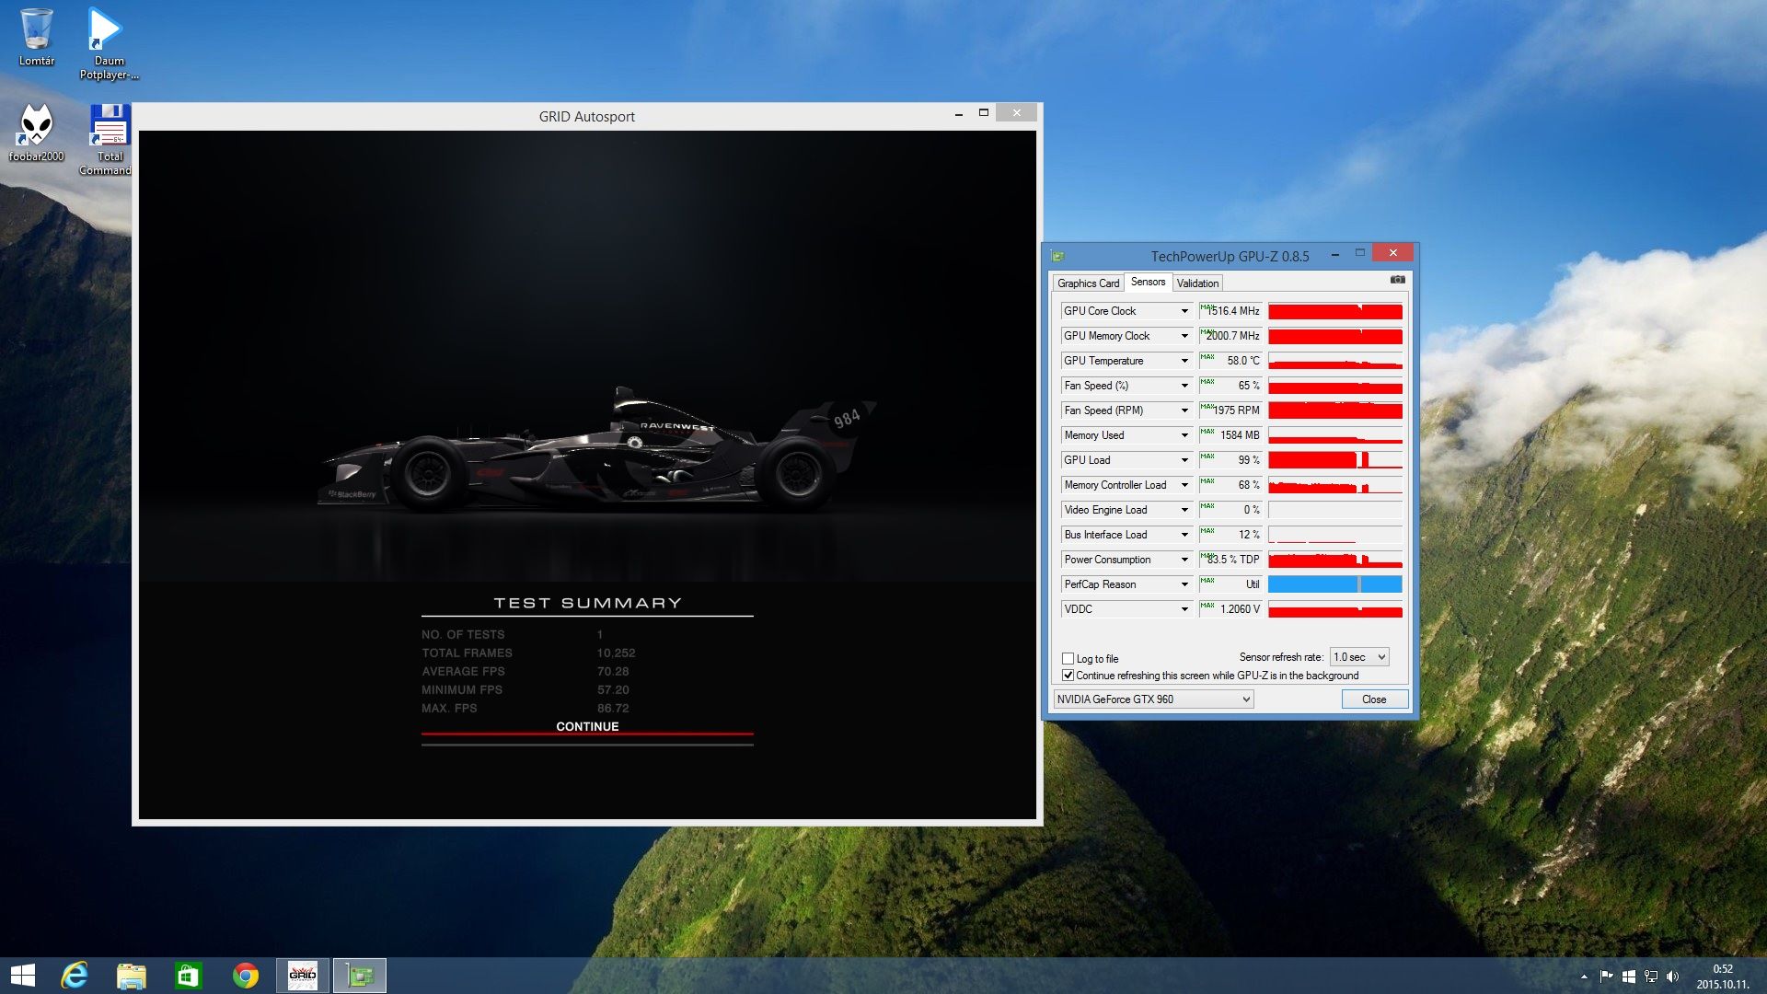Toggle MAX indicator for Memory Used
1767x994 pixels.
[1207, 432]
